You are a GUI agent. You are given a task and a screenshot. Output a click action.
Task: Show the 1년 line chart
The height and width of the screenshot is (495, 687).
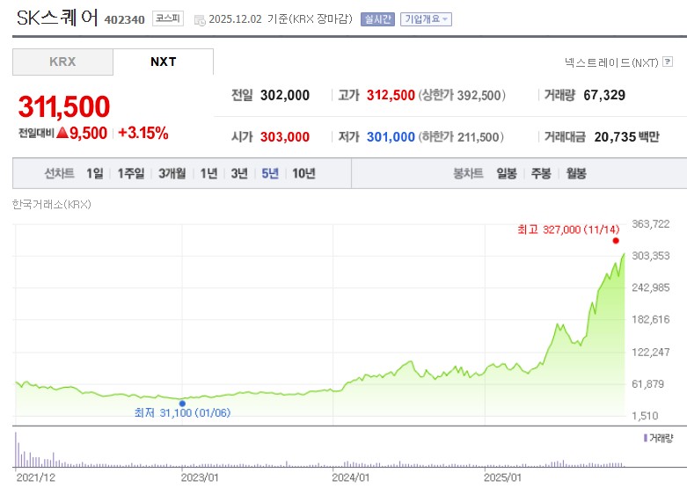[x=208, y=173]
